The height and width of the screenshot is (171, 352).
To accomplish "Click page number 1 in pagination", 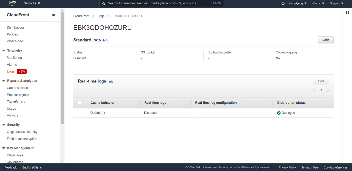I will coord(321,90).
